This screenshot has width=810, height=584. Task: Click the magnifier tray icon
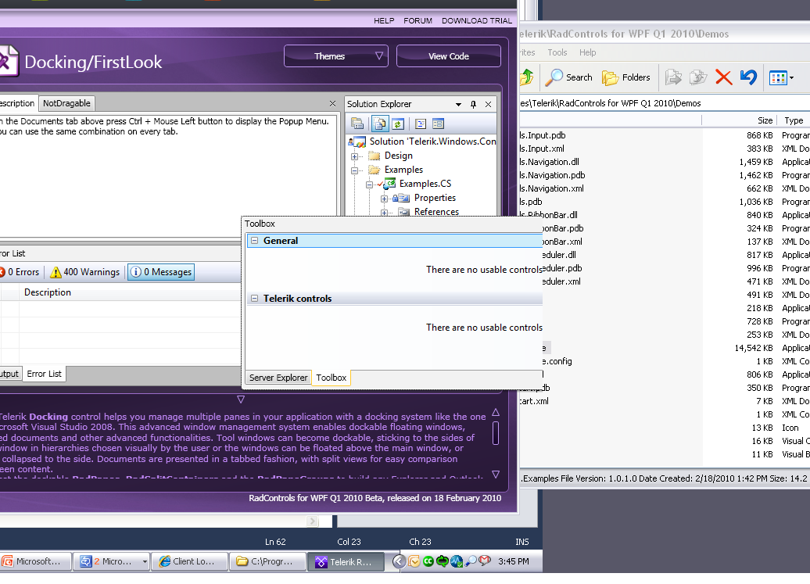pos(470,561)
